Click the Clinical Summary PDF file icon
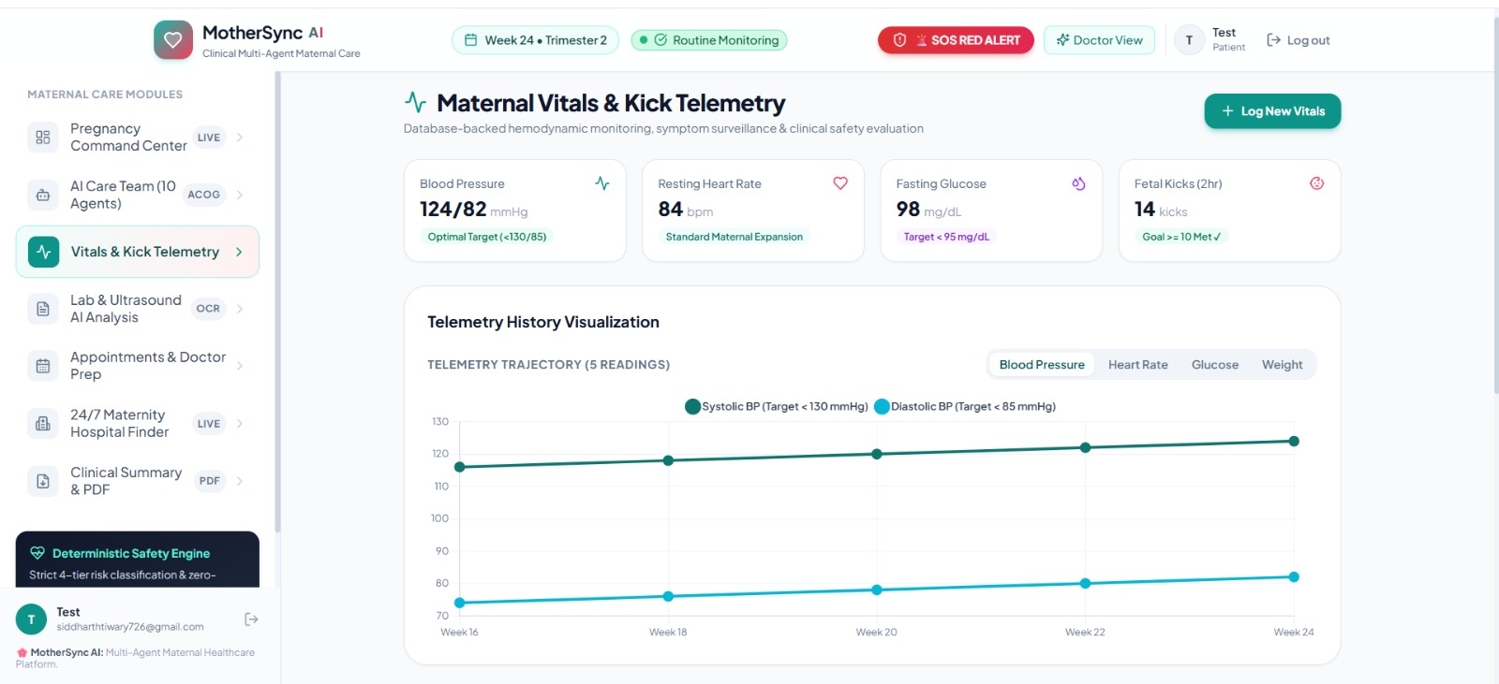This screenshot has width=1499, height=684. (43, 481)
